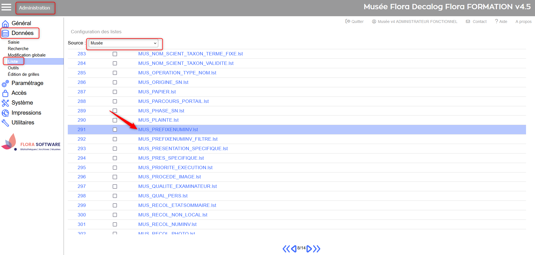Open the MUS_RECOL_ETATSOMMAIRE.lst list
Viewport: 535px width, 255px height.
[177, 205]
